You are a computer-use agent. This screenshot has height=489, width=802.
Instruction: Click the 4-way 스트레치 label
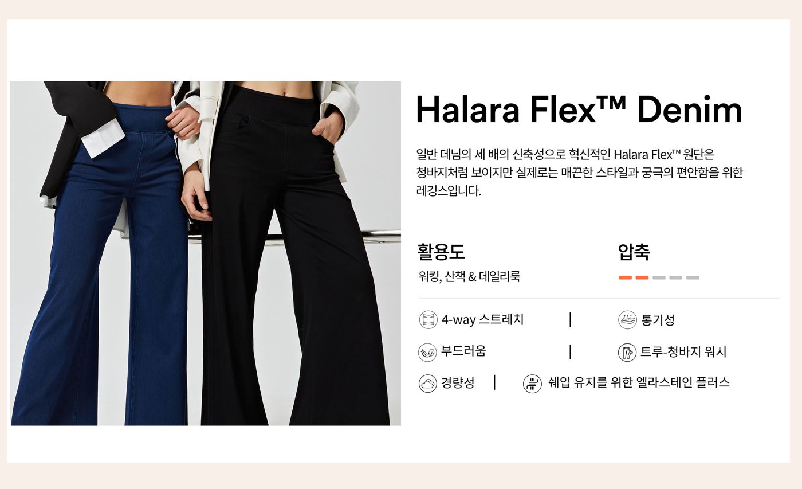[x=482, y=320]
